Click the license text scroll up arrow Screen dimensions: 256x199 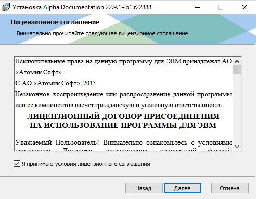tap(237, 61)
